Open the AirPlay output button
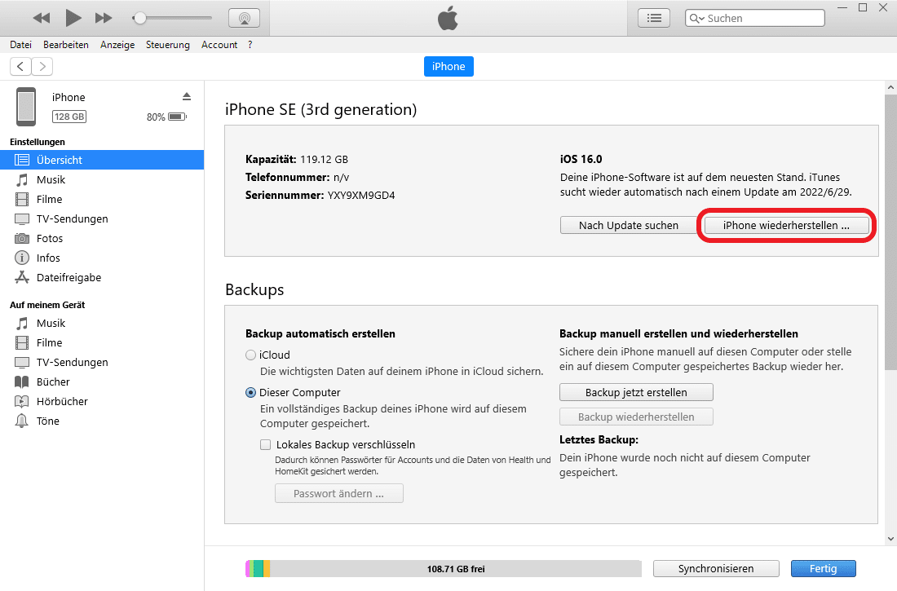897x591 pixels. pyautogui.click(x=245, y=18)
